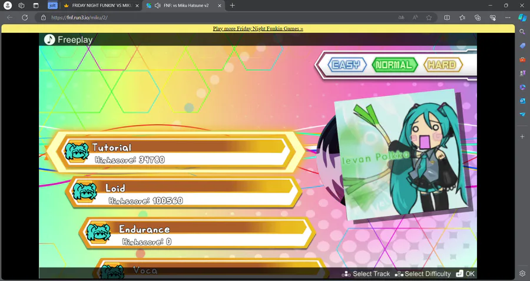This screenshot has height=281, width=530.
Task: Open browser profile avatar
Action: pos(8,5)
